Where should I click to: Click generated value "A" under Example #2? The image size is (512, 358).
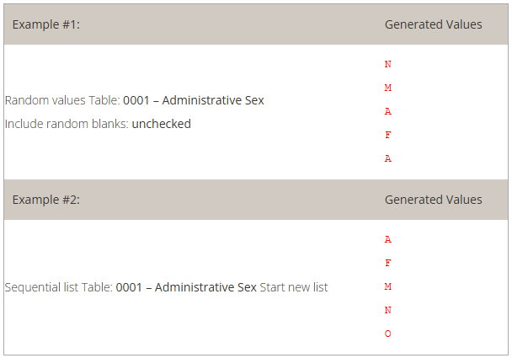(387, 239)
